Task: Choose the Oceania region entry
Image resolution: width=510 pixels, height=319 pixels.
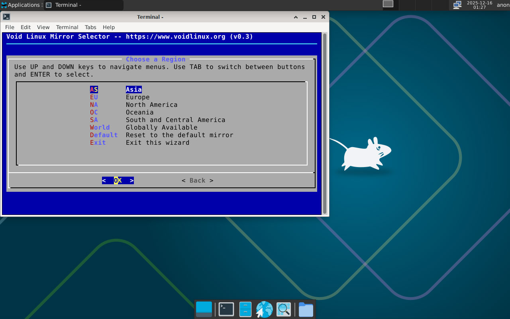Action: coord(139,112)
